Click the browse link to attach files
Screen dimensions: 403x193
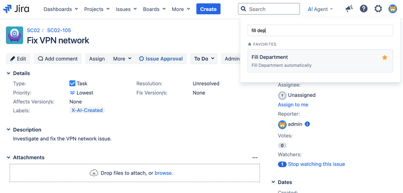pyautogui.click(x=164, y=173)
